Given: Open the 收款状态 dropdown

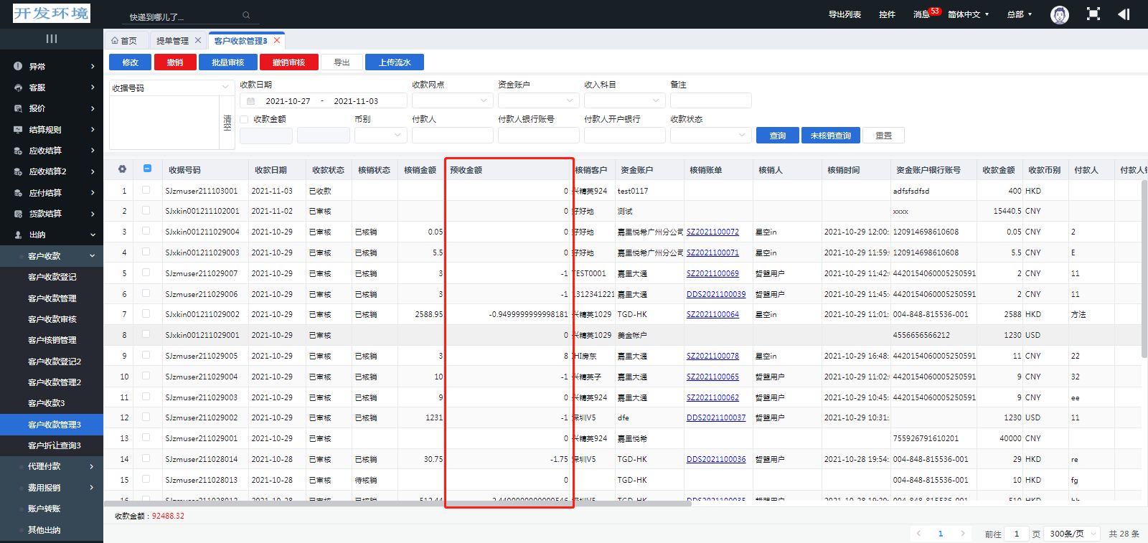Looking at the screenshot, I should pyautogui.click(x=710, y=135).
